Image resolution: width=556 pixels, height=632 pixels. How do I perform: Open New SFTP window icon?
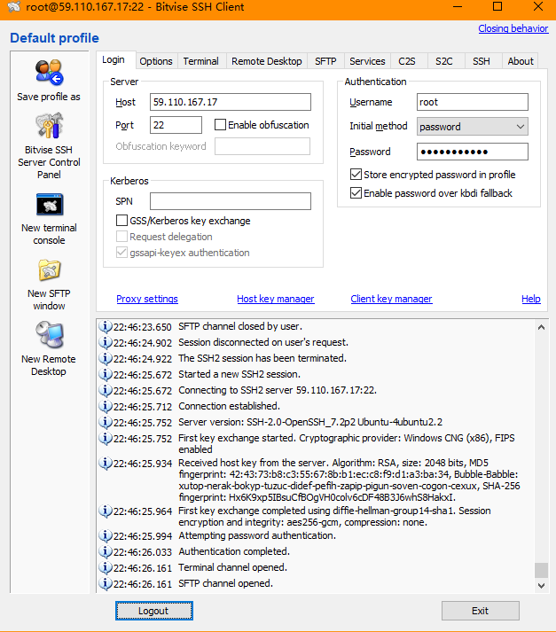tap(49, 270)
